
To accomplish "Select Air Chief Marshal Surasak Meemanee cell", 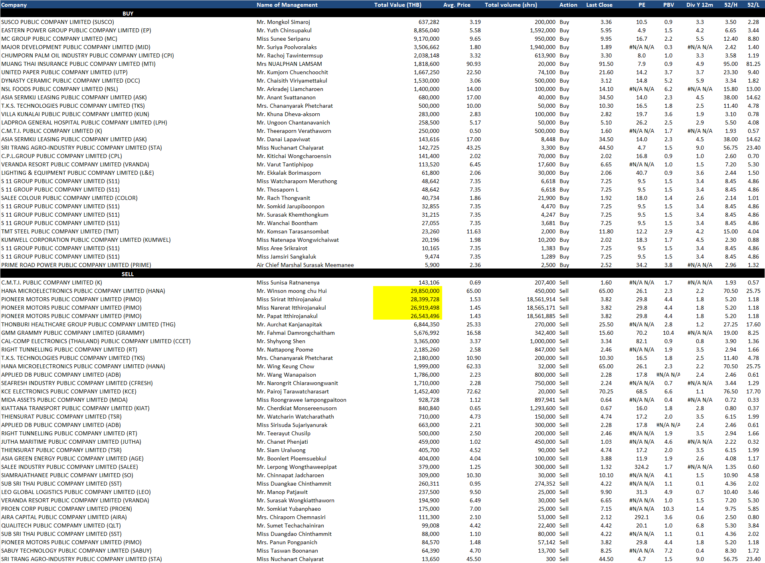I will 305,265.
